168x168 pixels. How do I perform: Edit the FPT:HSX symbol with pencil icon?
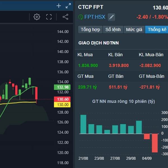111,17
